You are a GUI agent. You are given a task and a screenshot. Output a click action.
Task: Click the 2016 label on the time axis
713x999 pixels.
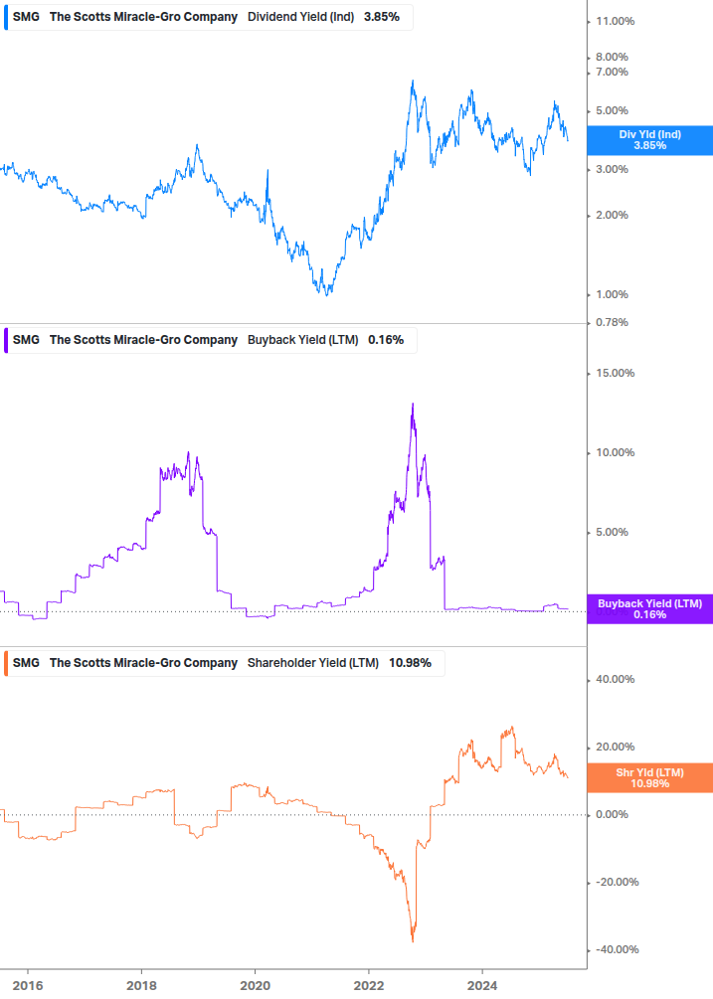pyautogui.click(x=28, y=986)
